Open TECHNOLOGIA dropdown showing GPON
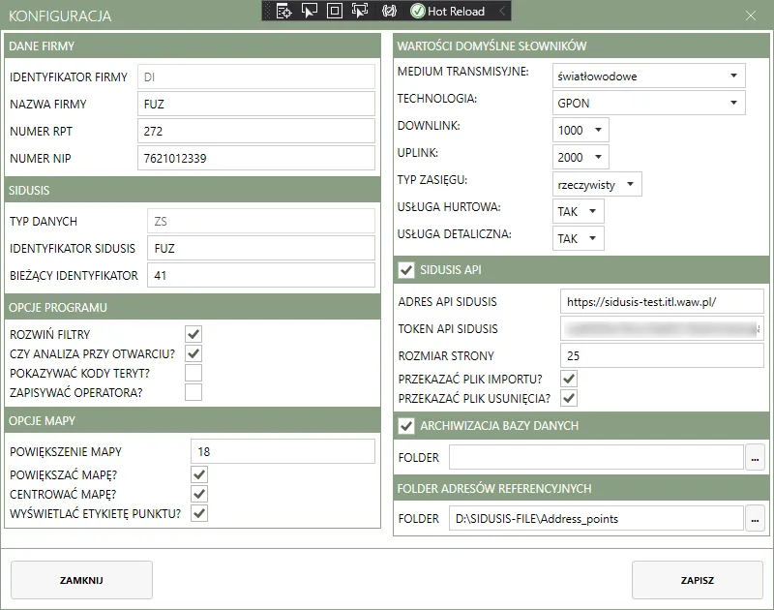The image size is (774, 610). click(648, 103)
